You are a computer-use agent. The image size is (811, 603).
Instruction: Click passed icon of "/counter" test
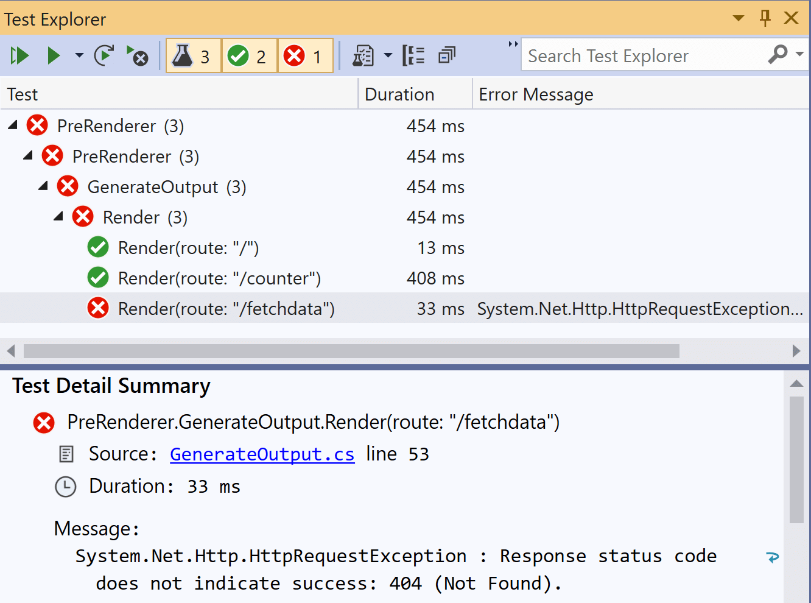pos(98,278)
